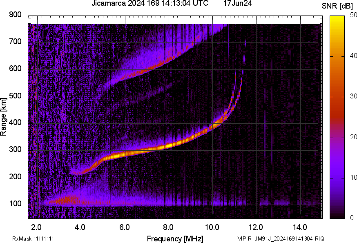Click the title text 'Jicamarca 2024 169 14:13:04 UTC'
The image size is (357, 243).
[x=150, y=3]
